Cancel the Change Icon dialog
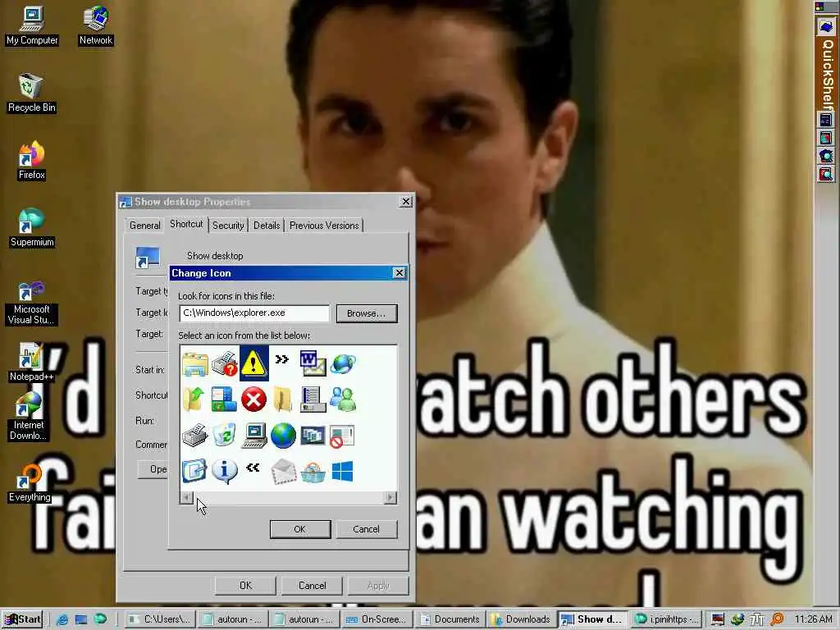 pos(367,529)
